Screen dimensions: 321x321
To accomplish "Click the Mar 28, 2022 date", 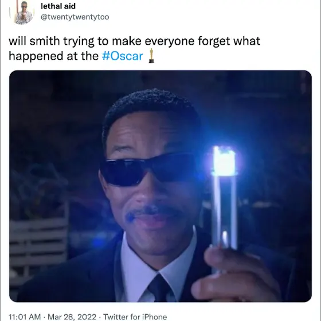I will pos(72,316).
